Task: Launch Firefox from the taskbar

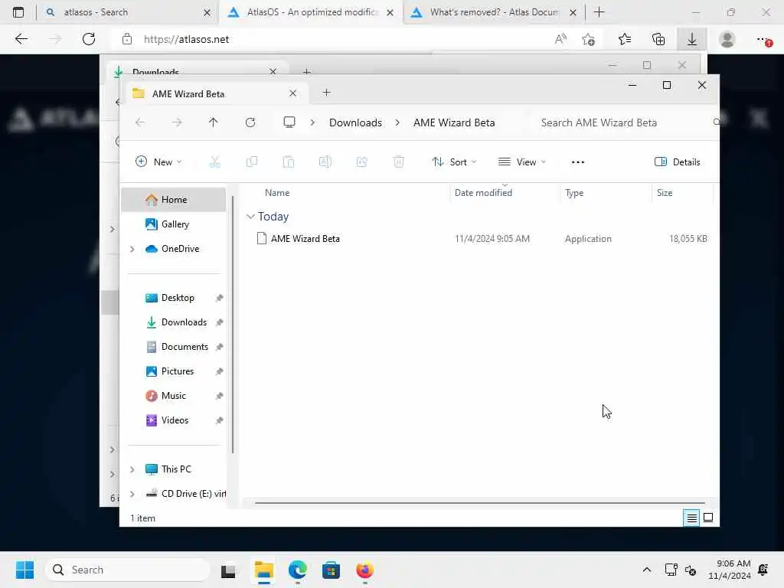Action: click(x=365, y=570)
